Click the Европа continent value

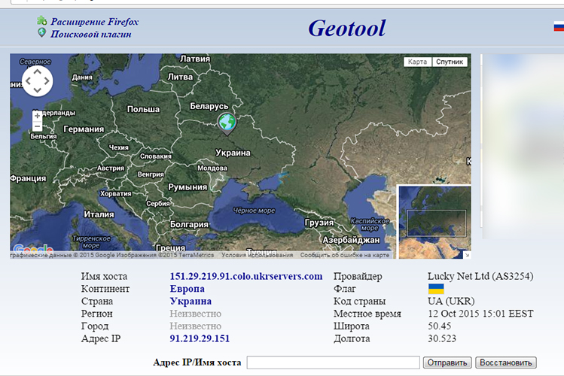187,289
